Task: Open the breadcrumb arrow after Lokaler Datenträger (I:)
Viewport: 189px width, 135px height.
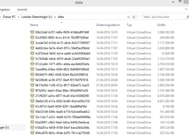Action: 55,17
